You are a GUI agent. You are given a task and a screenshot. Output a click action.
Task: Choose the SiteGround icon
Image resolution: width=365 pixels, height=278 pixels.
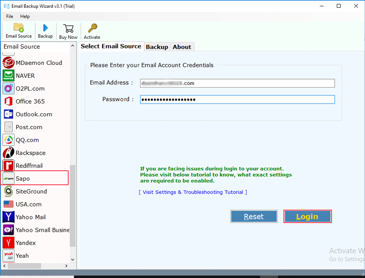[8, 191]
